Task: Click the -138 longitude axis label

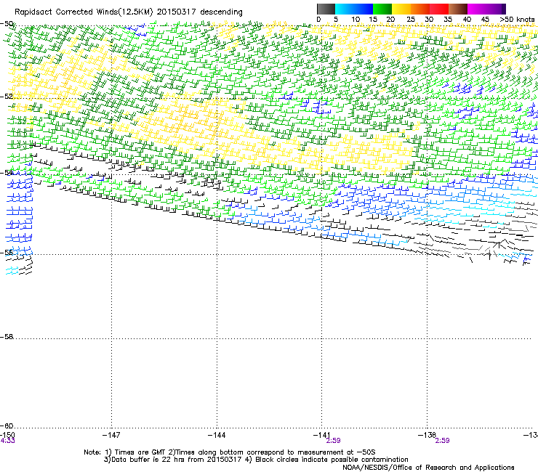Action: (427, 435)
